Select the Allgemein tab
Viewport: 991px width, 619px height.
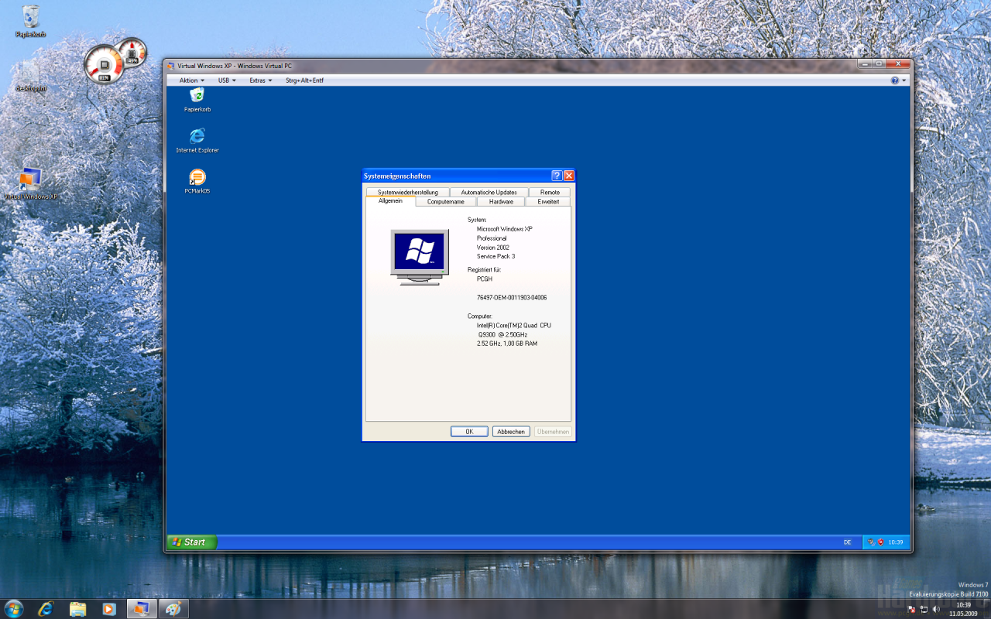click(390, 201)
